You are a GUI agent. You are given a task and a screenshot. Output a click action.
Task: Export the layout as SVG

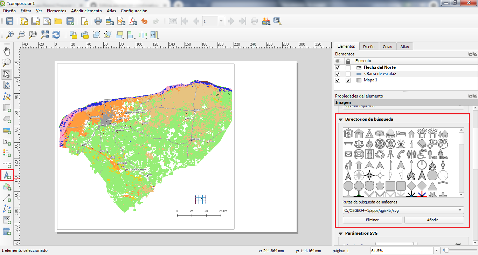coord(121,21)
